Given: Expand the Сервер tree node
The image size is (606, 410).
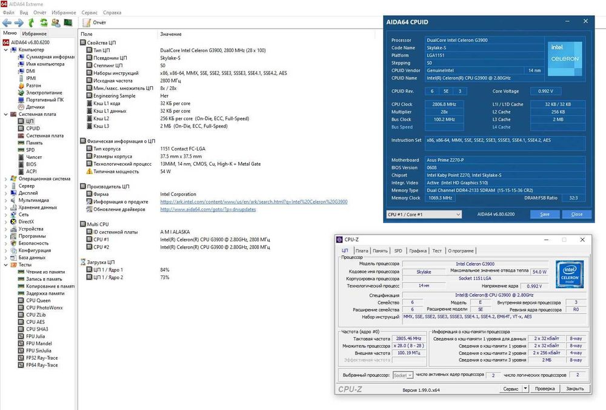Looking at the screenshot, I should coord(6,186).
